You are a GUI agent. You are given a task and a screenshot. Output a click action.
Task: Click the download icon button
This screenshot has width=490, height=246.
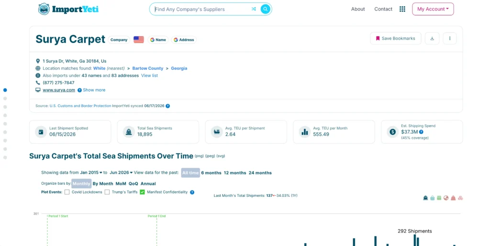[x=432, y=38]
